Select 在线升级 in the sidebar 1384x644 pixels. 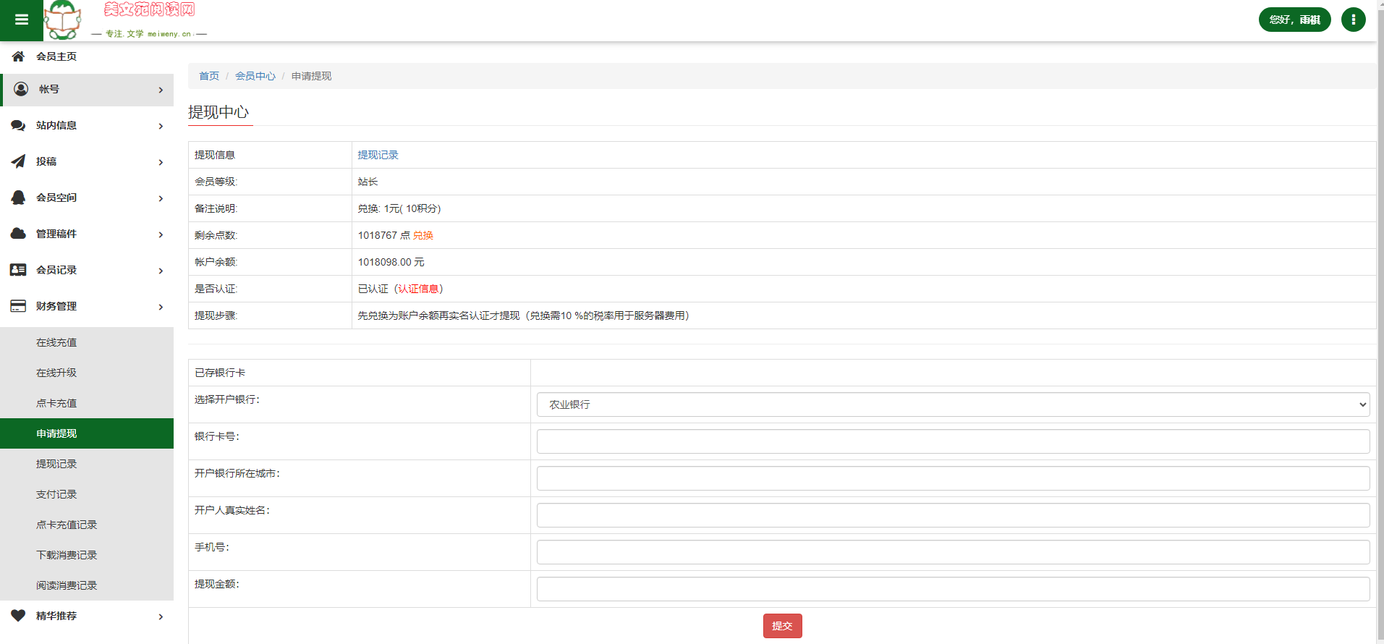pyautogui.click(x=87, y=373)
